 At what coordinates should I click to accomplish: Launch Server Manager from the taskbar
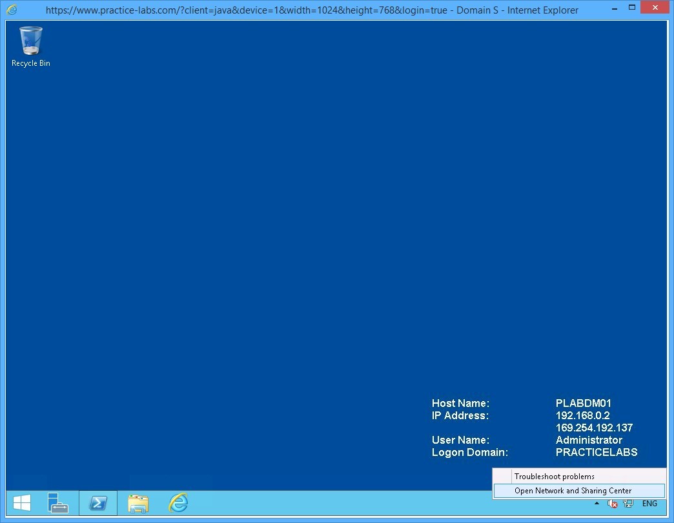(x=58, y=503)
